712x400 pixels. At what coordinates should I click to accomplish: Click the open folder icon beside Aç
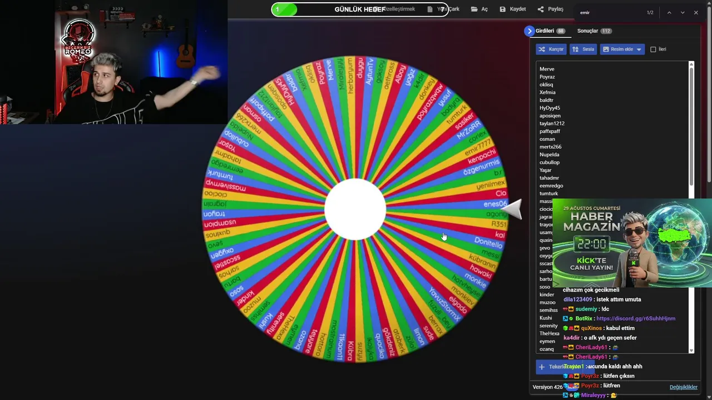pos(474,9)
